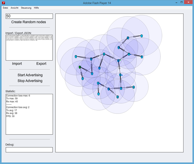Click the Flash Player icon in title bar
The width and height of the screenshot is (194, 164).
coord(3,3)
